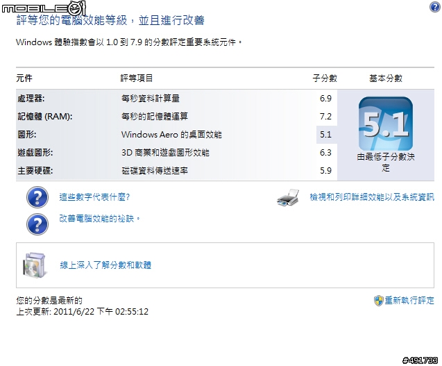Click 重新執行評定 to rerun assessment
The width and height of the screenshot is (442, 366).
coord(409,300)
